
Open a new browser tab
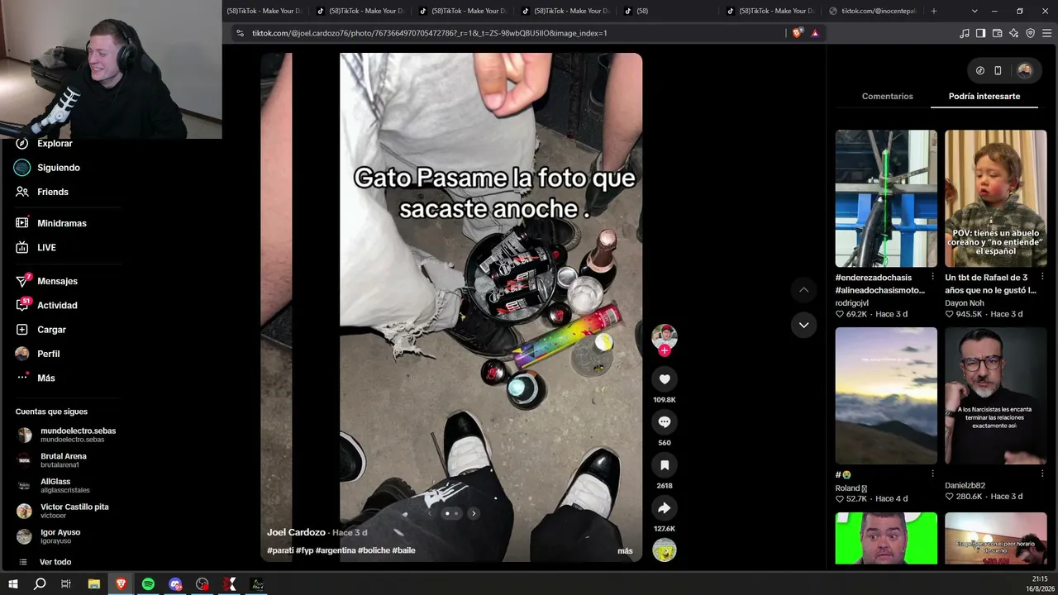click(x=934, y=11)
